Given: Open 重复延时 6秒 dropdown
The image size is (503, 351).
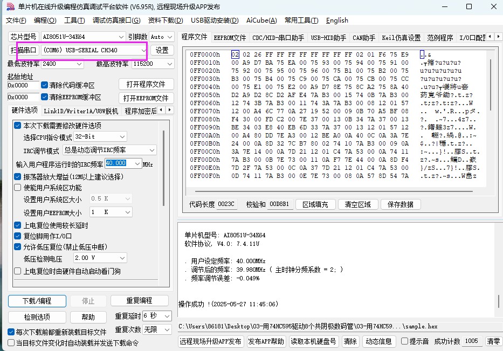Looking at the screenshot, I should tap(157, 316).
